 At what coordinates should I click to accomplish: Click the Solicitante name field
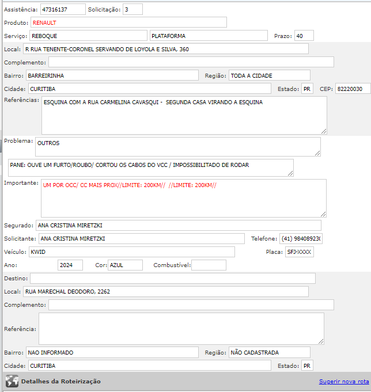142,238
